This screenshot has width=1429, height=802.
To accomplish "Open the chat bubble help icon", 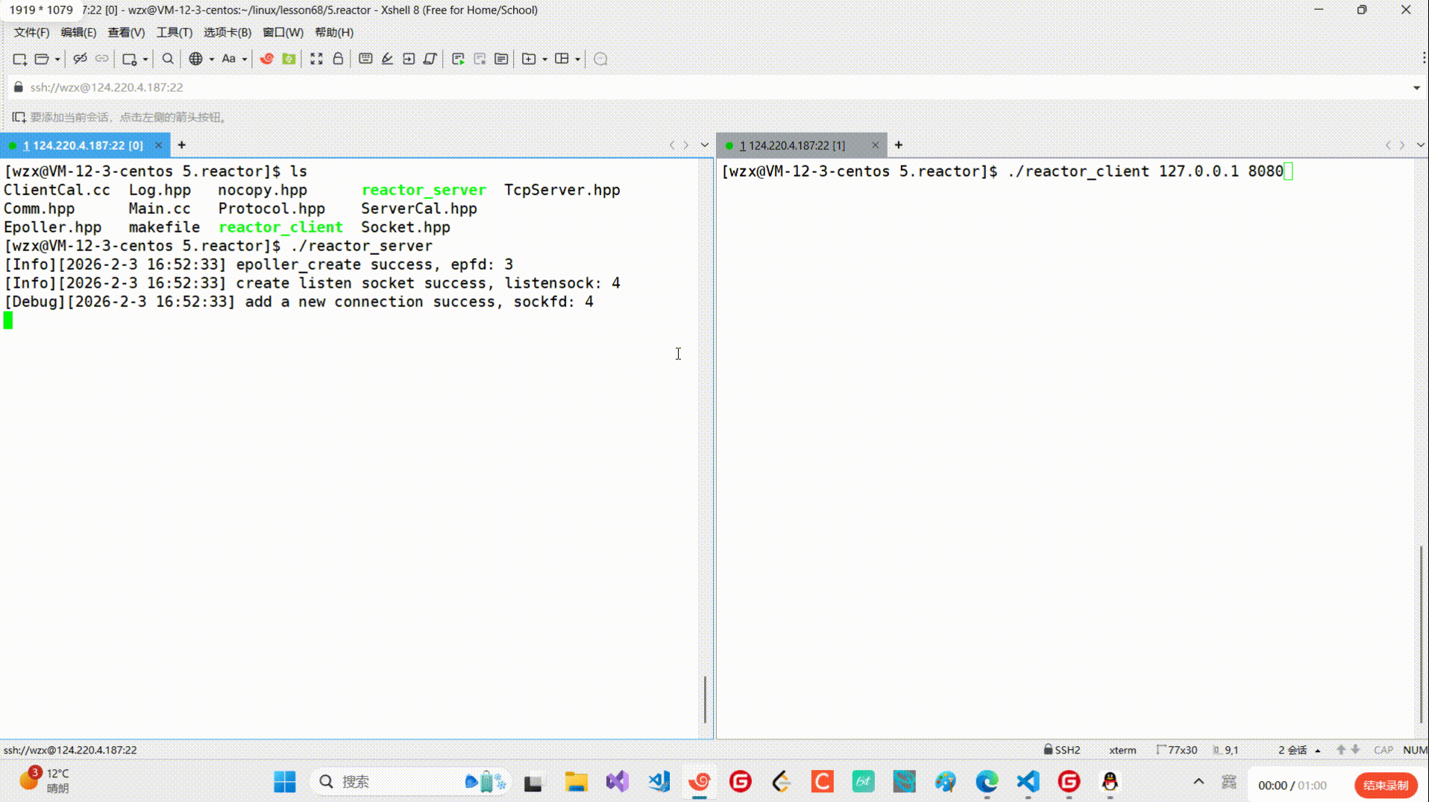I will (600, 59).
